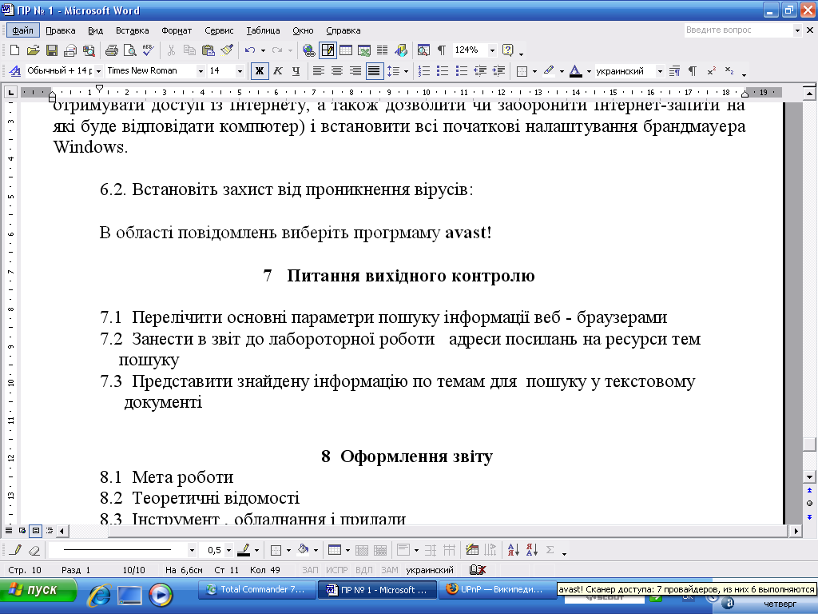818x614 pixels.
Task: Create a new blank document
Action: (x=14, y=50)
